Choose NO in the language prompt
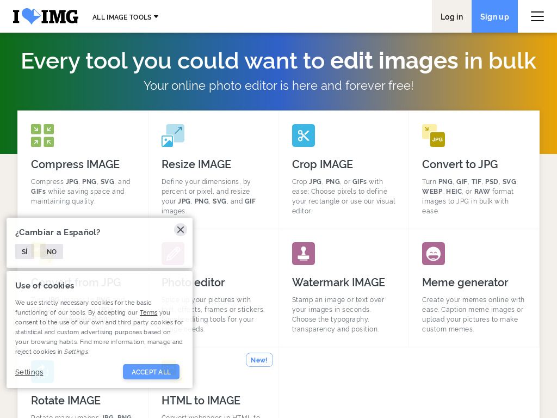 [x=52, y=251]
